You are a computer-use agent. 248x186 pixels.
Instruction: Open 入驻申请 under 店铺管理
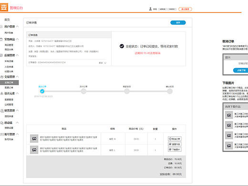tap(9, 67)
